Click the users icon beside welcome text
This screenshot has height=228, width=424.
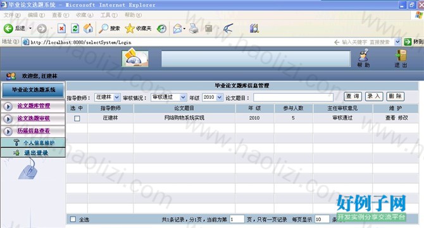pyautogui.click(x=11, y=76)
